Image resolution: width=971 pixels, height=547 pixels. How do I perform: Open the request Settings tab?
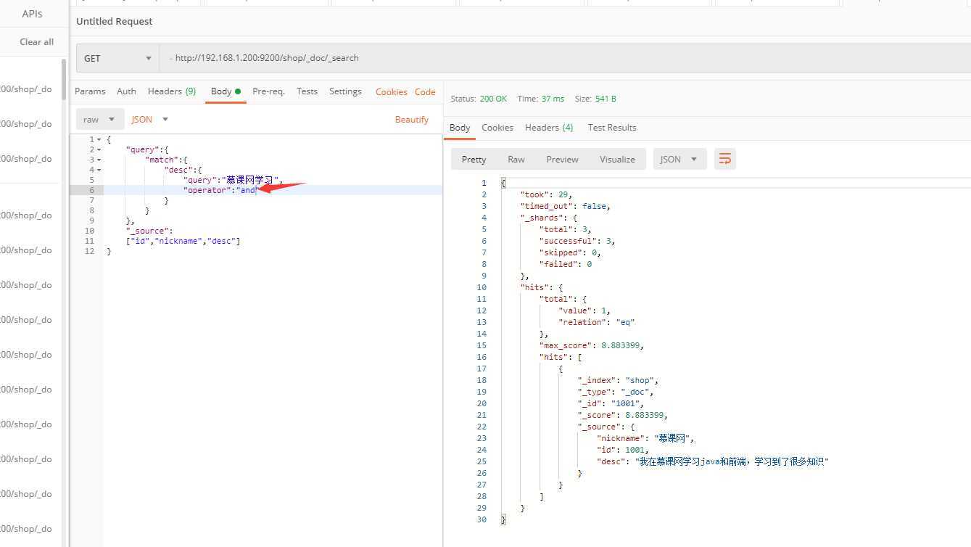click(x=345, y=91)
